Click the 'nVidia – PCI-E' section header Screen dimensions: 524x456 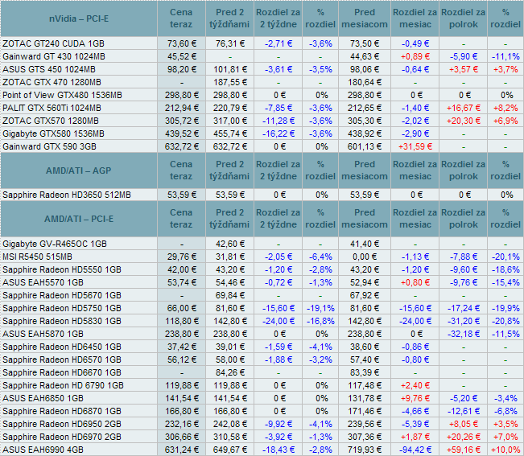79,18
